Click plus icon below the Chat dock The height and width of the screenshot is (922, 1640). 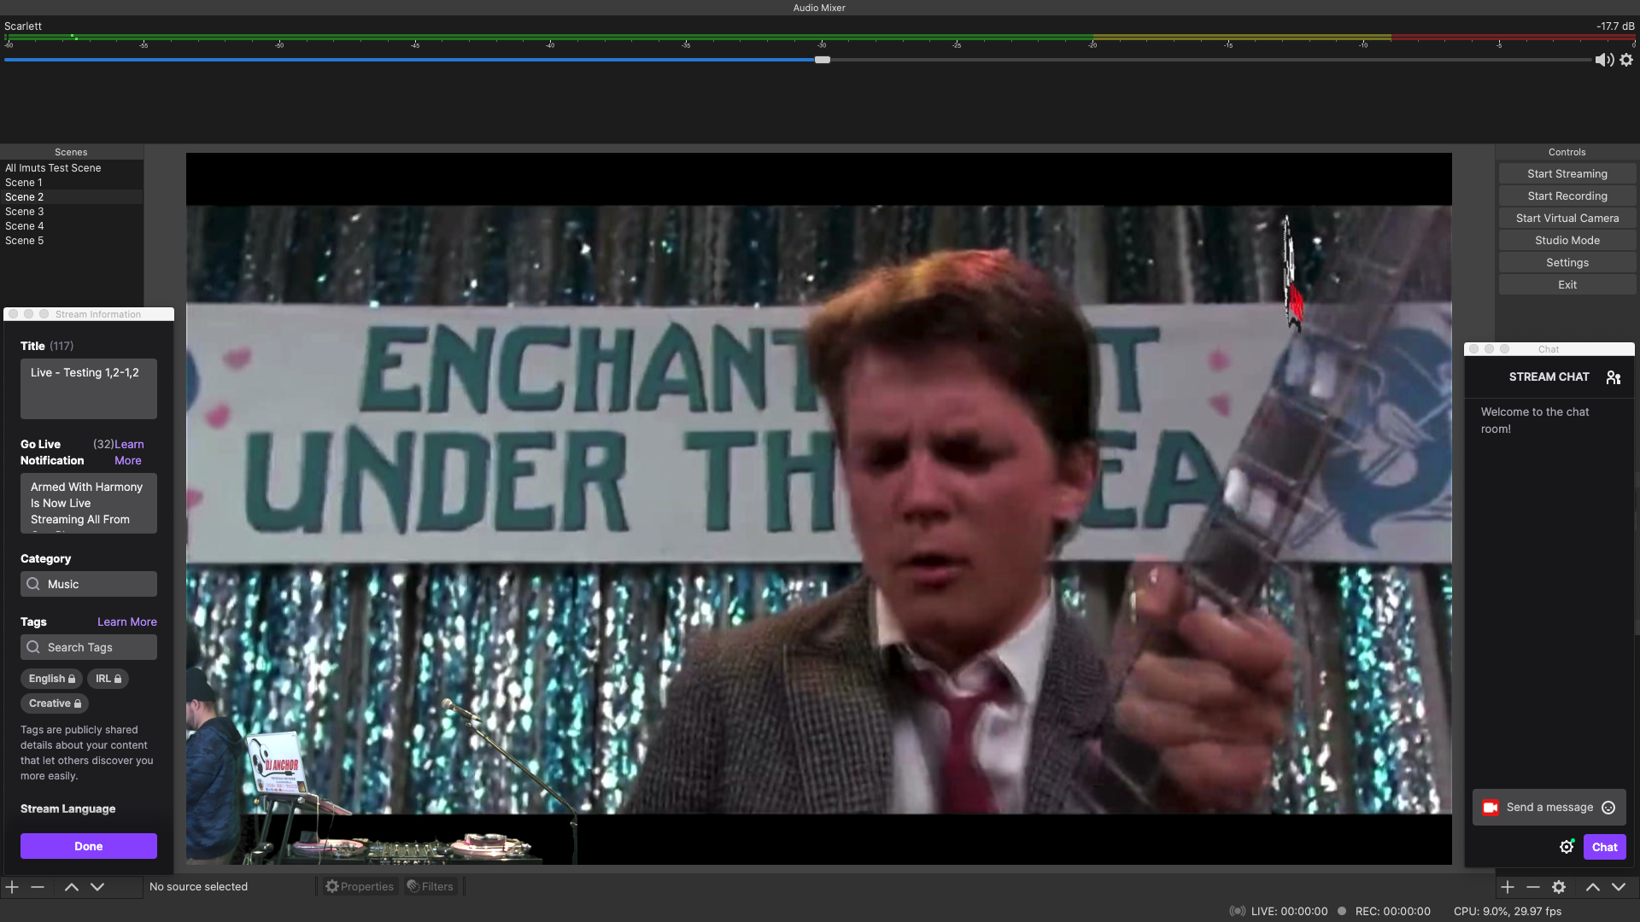(x=1508, y=887)
